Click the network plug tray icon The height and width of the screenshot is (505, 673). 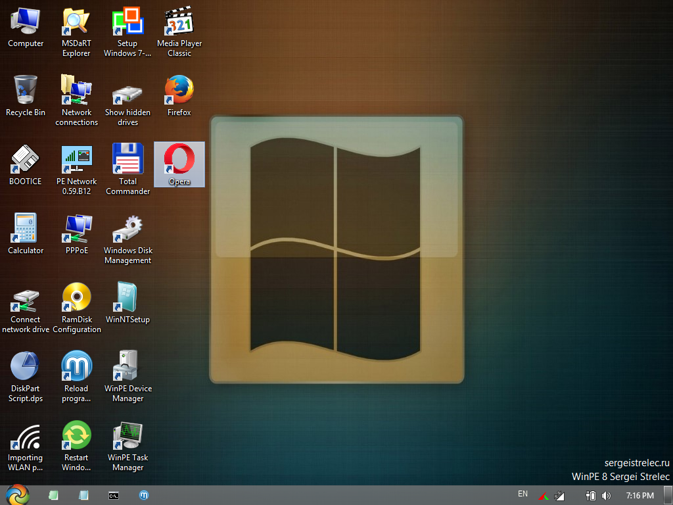pyautogui.click(x=559, y=496)
